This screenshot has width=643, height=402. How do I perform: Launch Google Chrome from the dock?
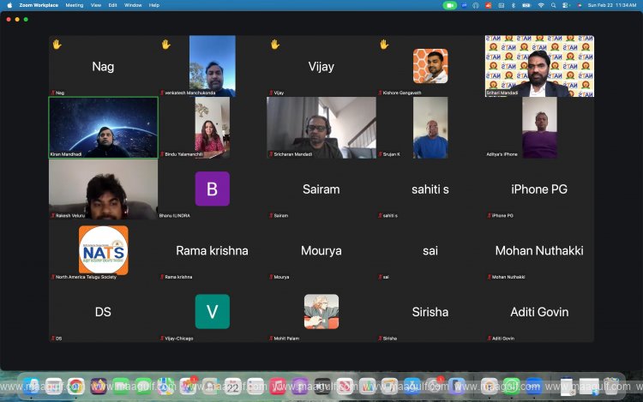[x=76, y=387]
